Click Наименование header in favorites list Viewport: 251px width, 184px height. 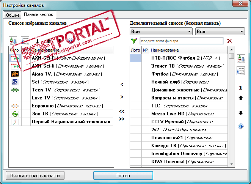[x=72, y=50]
